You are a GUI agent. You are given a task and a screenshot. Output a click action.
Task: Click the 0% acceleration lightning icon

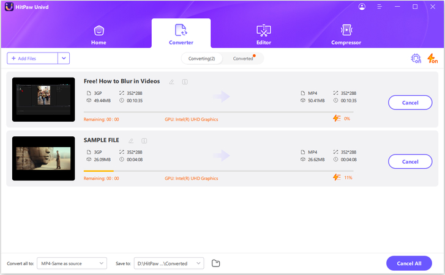click(337, 119)
